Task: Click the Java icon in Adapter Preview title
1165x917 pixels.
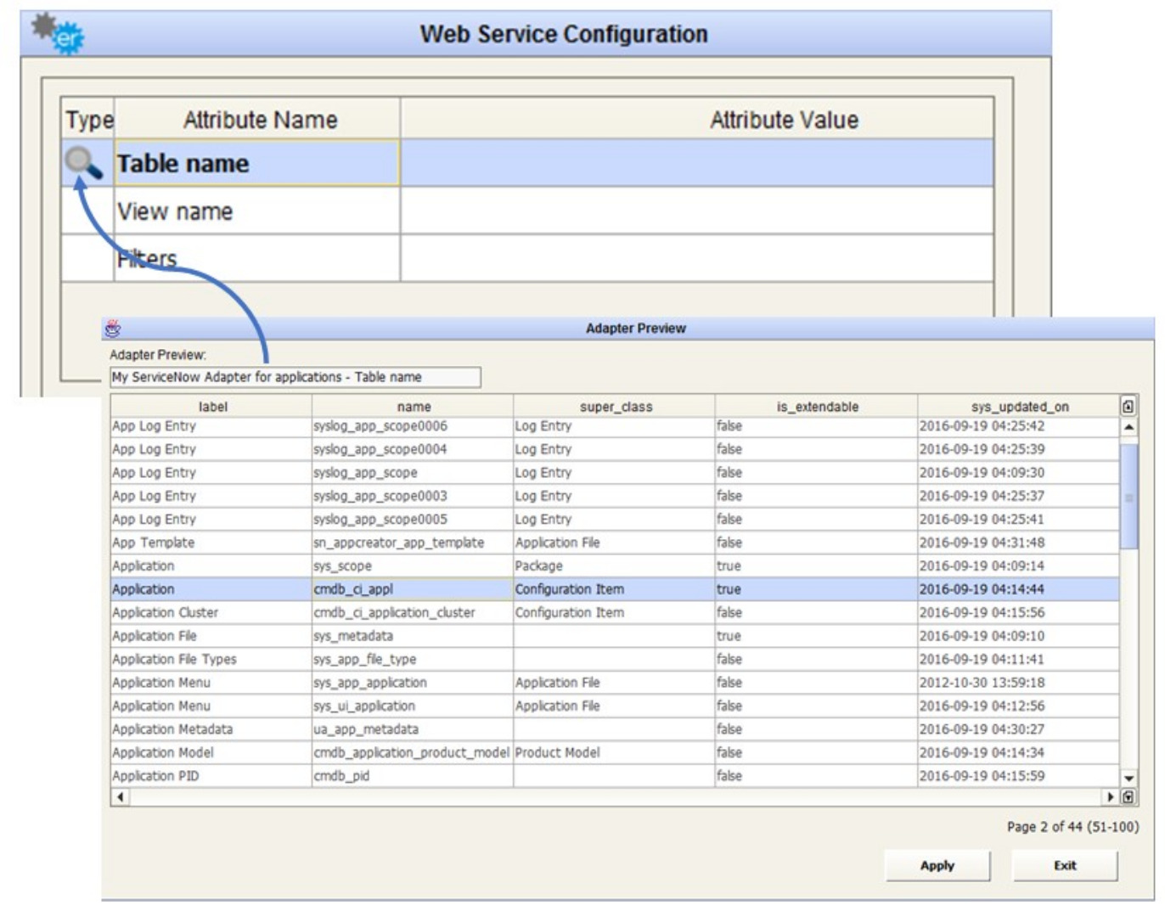Action: [113, 329]
